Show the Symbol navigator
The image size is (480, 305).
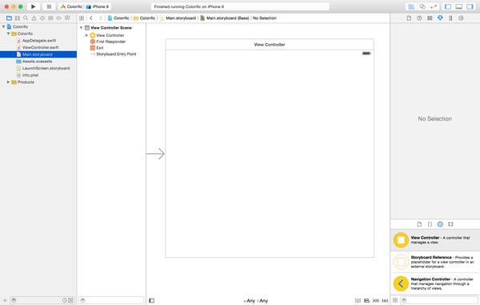click(18, 18)
